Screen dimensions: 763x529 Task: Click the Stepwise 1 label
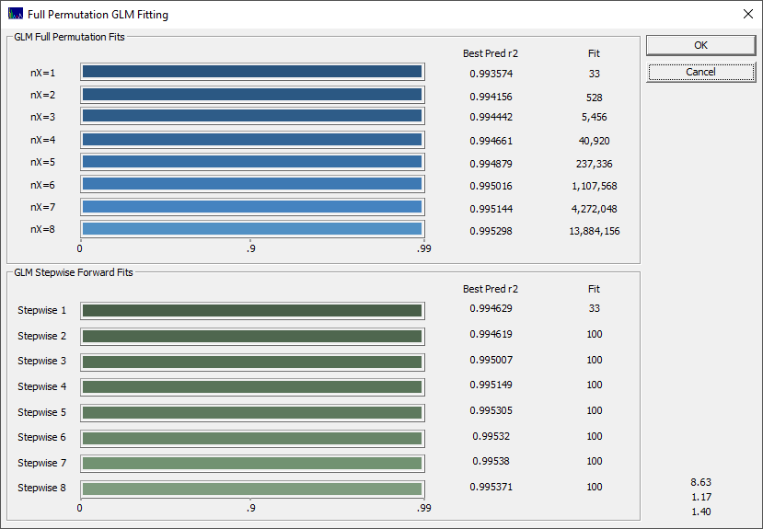pyautogui.click(x=41, y=310)
